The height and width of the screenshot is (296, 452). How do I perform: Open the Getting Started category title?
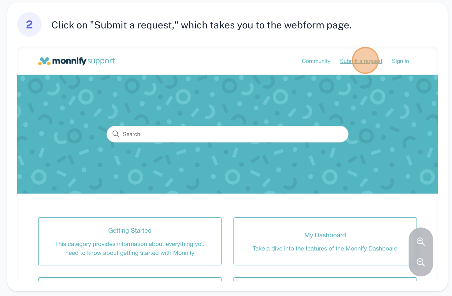click(130, 231)
